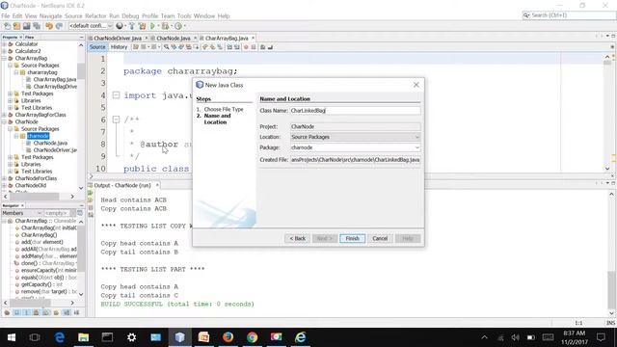Click the red Start Macro Recording icon
The width and height of the screenshot is (617, 347).
point(246,47)
